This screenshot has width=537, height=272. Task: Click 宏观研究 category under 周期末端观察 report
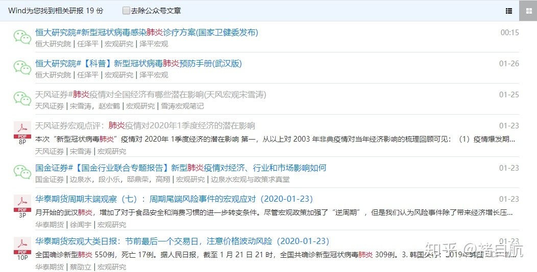112,225
